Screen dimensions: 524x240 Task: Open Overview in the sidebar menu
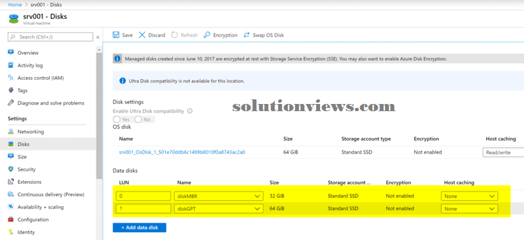click(28, 53)
